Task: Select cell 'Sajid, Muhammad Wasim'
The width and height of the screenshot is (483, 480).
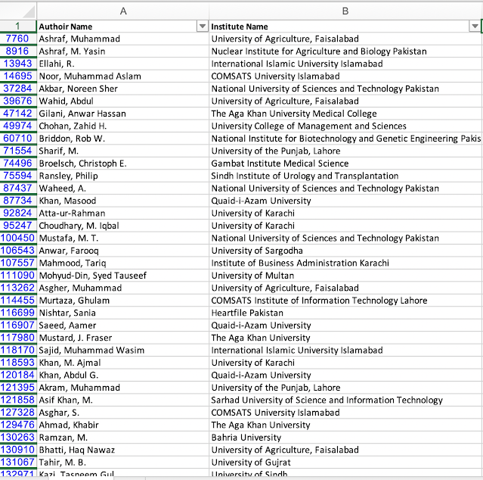Action: pos(122,350)
